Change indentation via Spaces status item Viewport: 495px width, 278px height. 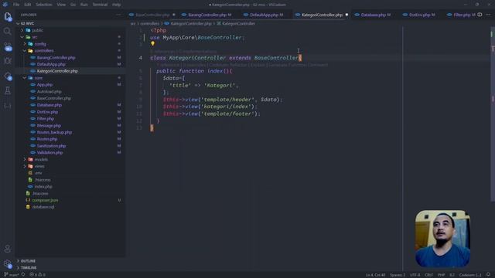(398, 275)
